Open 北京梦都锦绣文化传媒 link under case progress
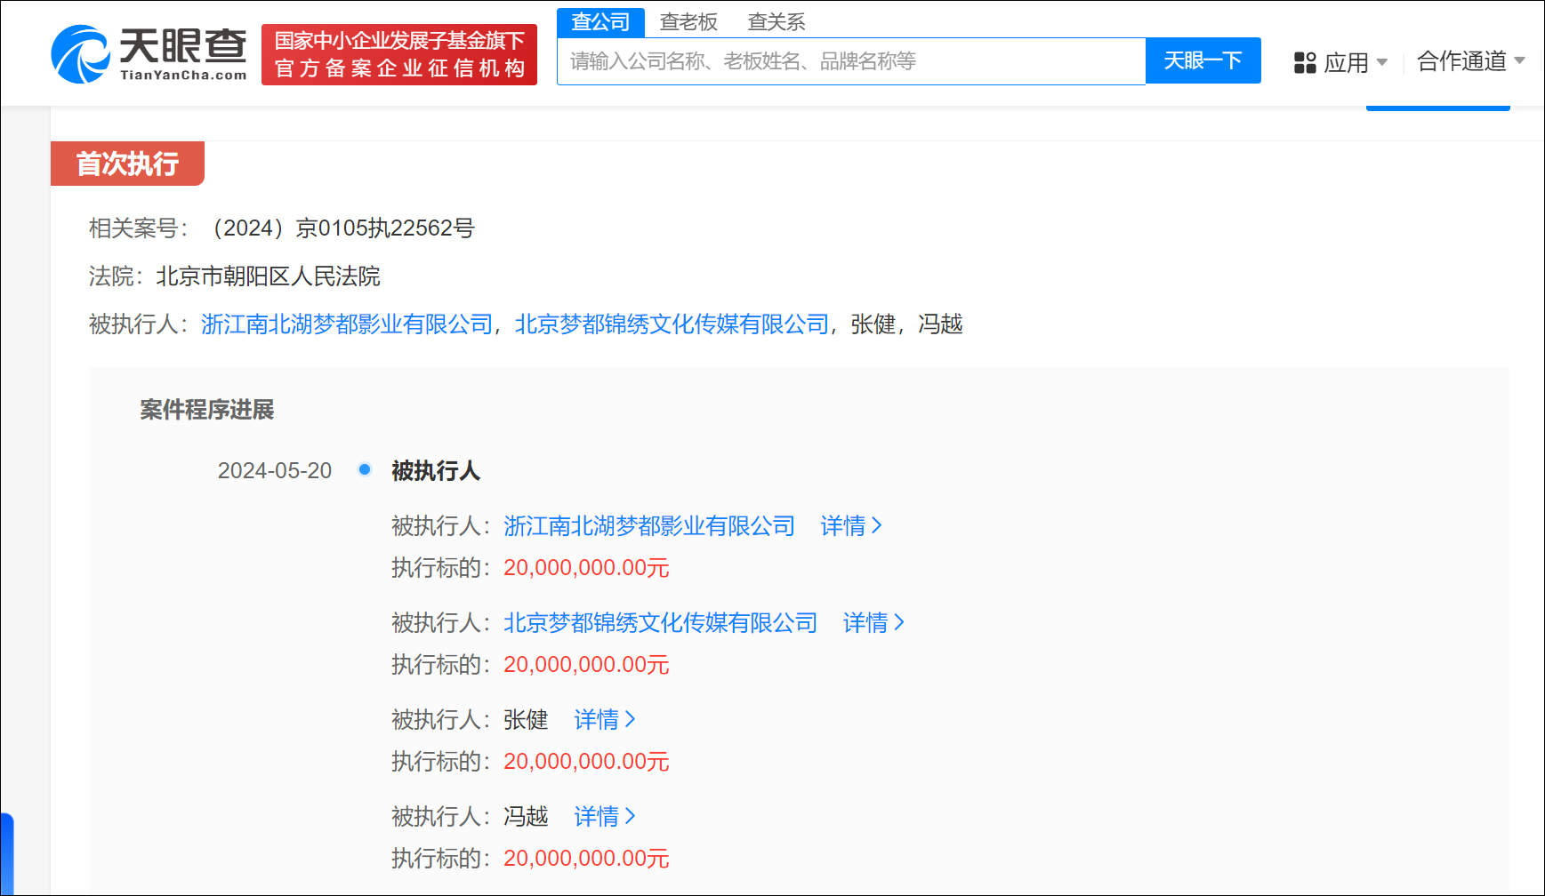 (x=660, y=623)
